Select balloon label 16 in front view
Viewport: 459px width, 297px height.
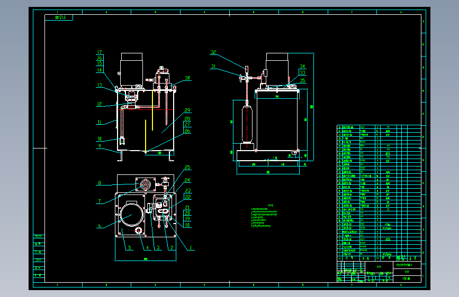pos(100,58)
